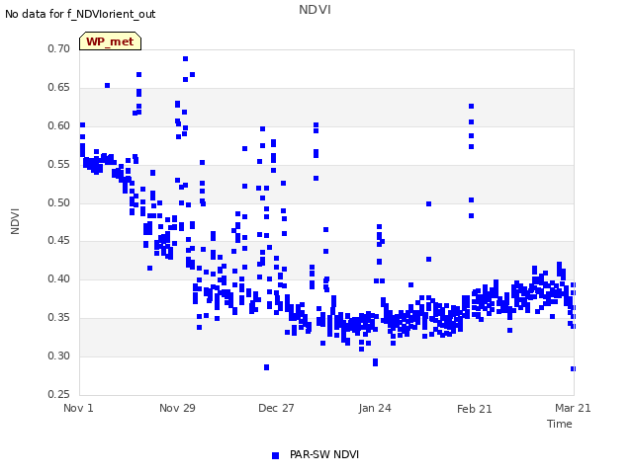Click the 0.70 y-axis value

(59, 48)
